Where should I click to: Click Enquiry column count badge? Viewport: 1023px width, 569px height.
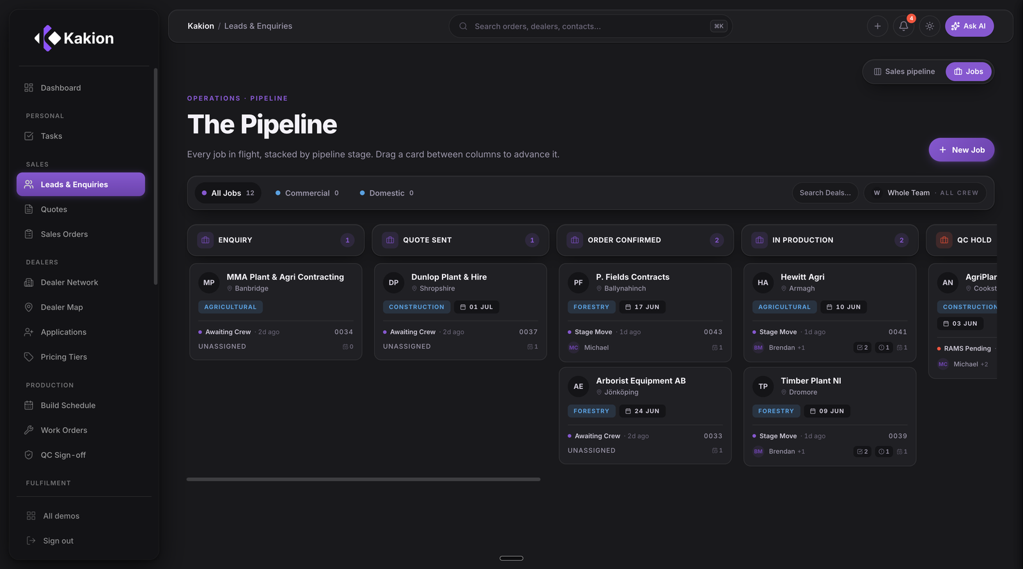click(x=347, y=240)
